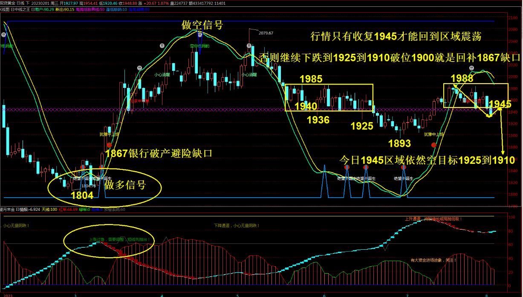Click the month 7 label on the date axis
Image resolution: width=523 pixels, height=297 pixels.
[407, 294]
